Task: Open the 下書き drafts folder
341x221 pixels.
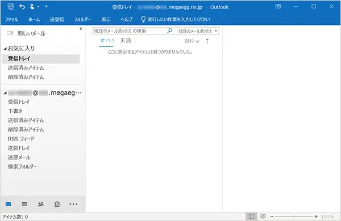Action: [x=15, y=111]
